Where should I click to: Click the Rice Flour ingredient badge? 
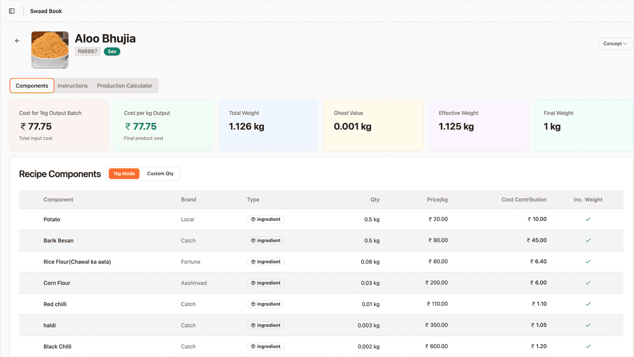[x=266, y=262]
